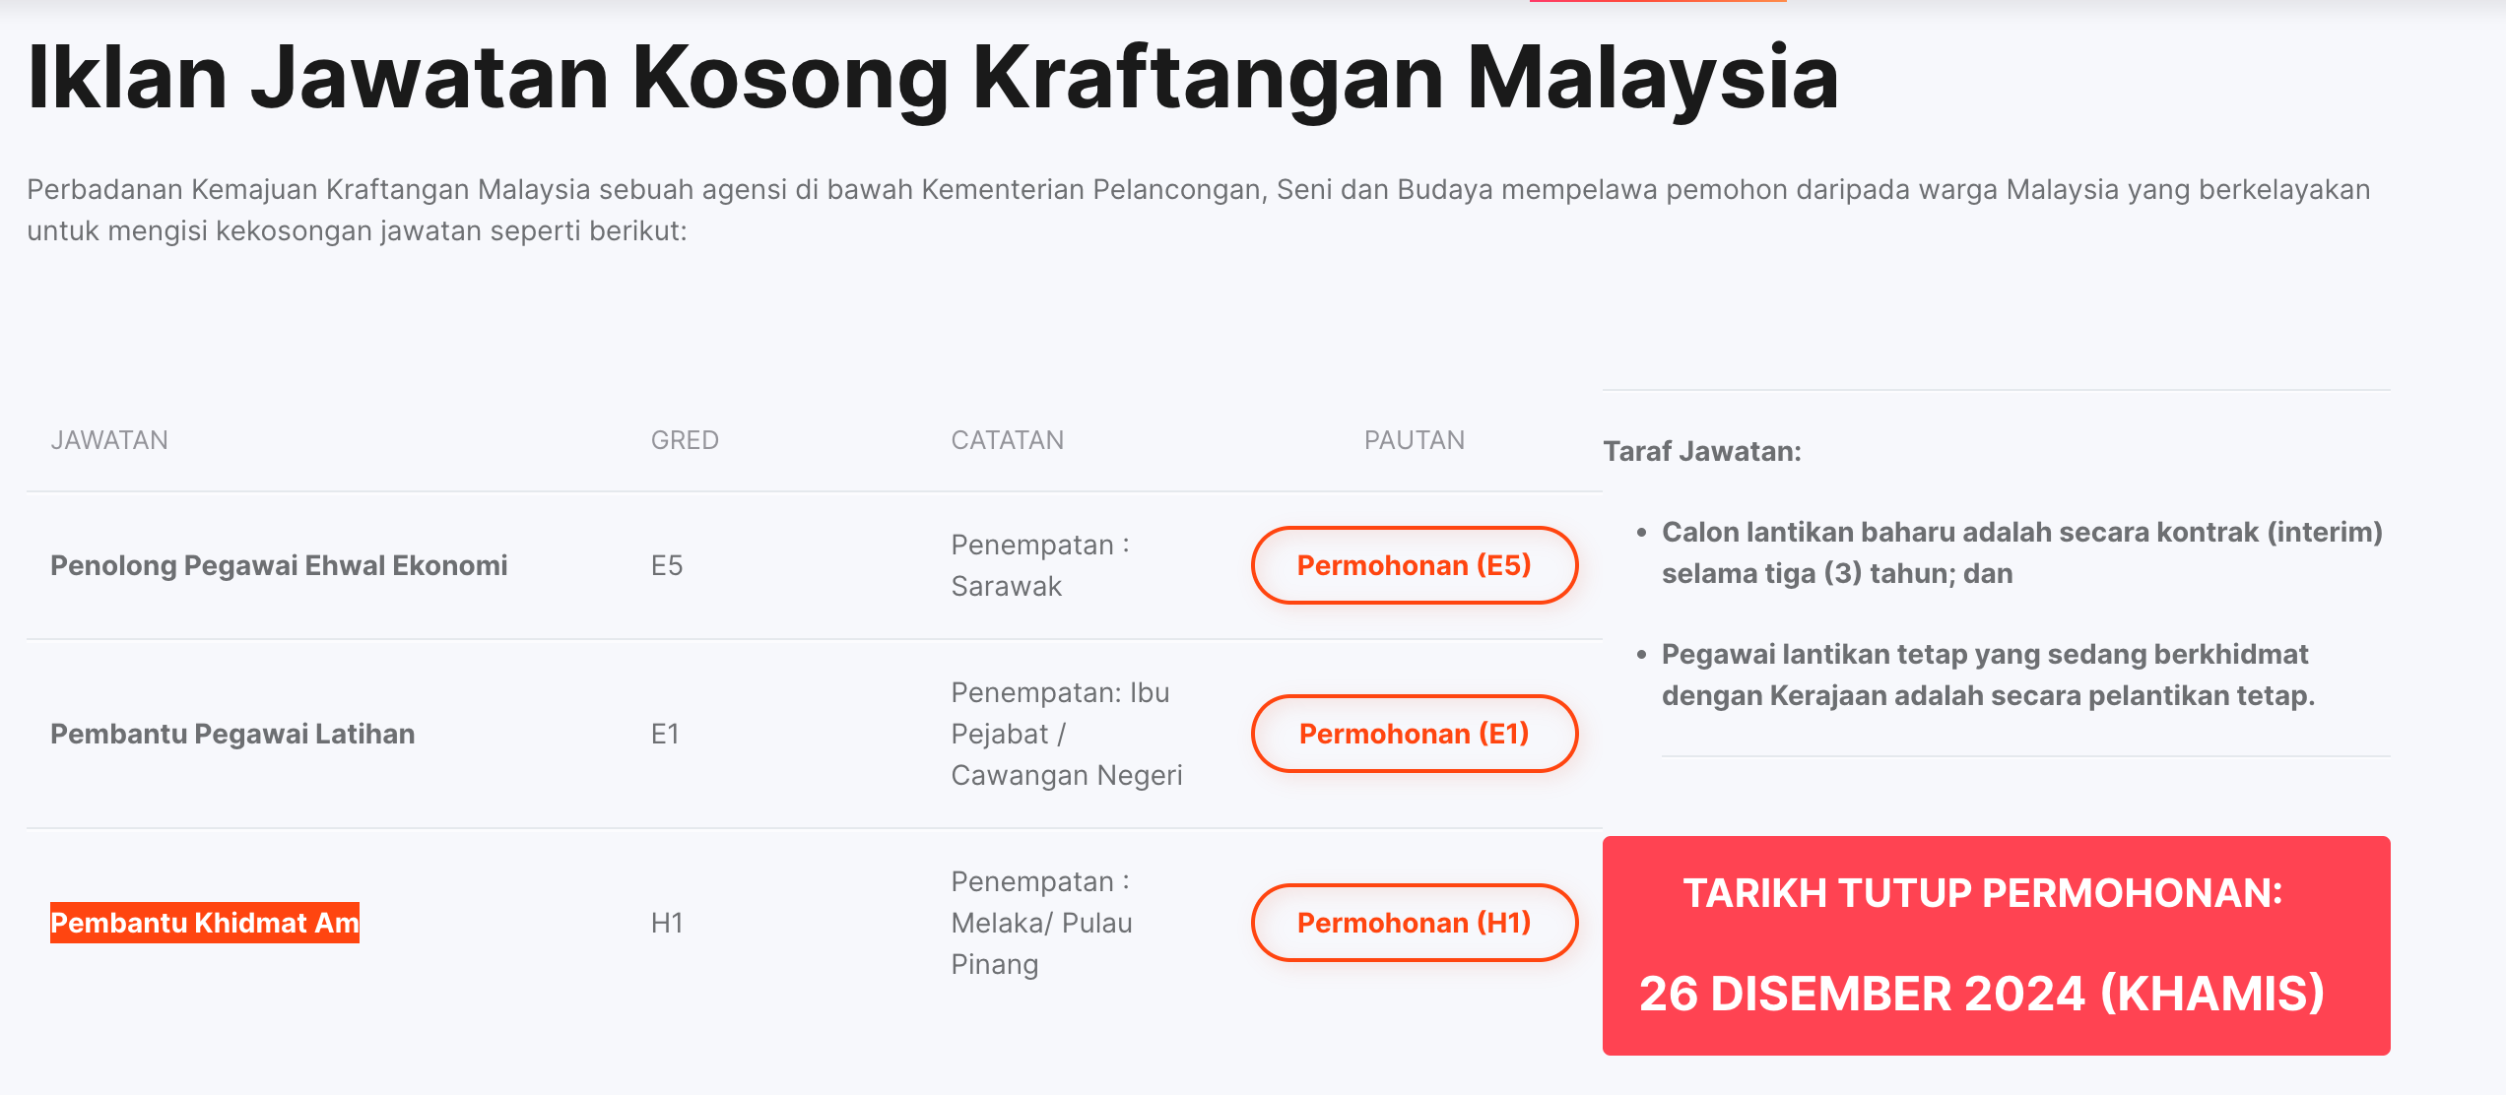
Task: Open the Permohonan (H1) application link
Action: click(1414, 923)
